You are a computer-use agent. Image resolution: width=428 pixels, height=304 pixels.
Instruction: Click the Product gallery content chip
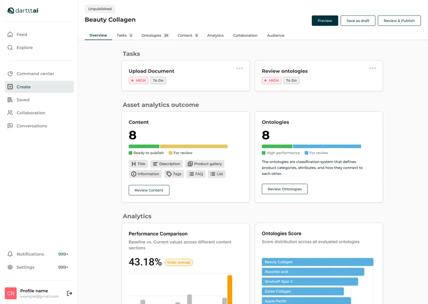click(x=205, y=164)
